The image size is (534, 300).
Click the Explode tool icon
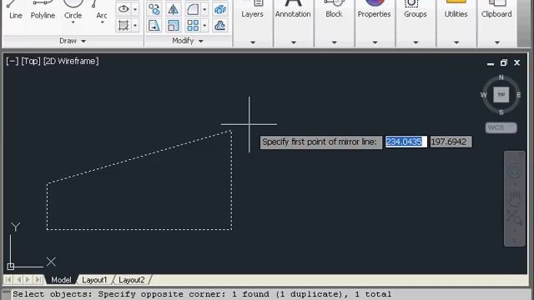click(220, 9)
